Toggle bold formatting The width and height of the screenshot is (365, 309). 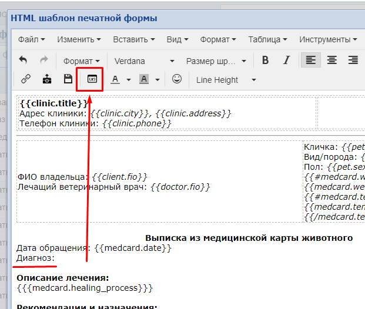(x=265, y=61)
